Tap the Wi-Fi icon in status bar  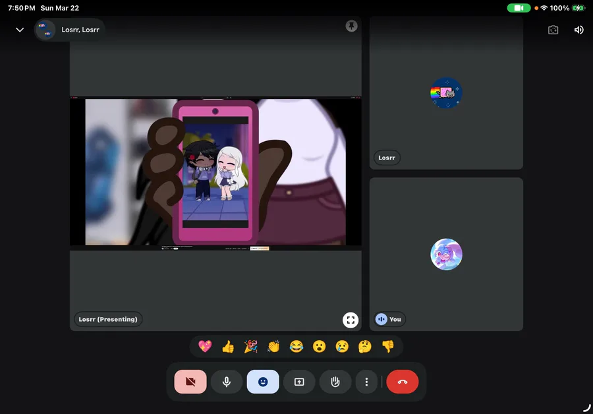[544, 8]
